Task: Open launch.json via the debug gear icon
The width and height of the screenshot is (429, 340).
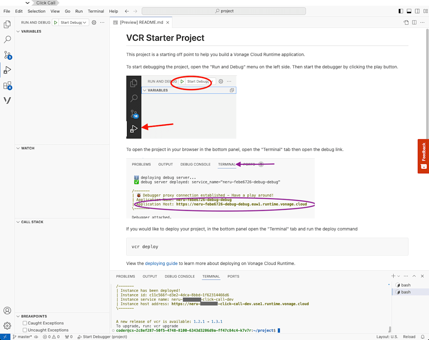Action: coord(94,22)
